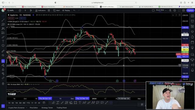This screenshot has height=110, width=195.
Task: Open the Indicators dialog
Action: (40, 10)
